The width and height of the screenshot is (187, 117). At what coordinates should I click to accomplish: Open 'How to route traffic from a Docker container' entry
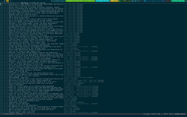point(32,82)
